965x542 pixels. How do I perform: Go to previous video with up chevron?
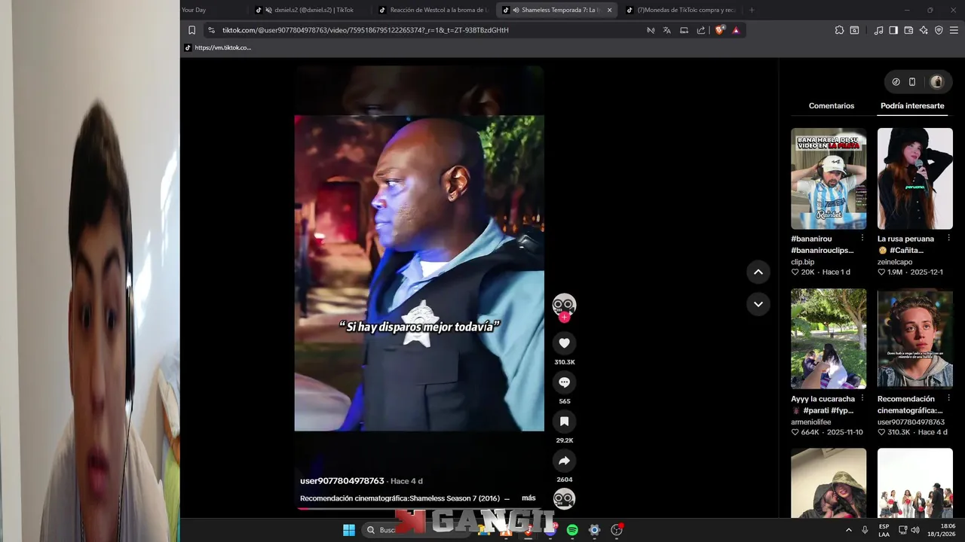point(758,272)
